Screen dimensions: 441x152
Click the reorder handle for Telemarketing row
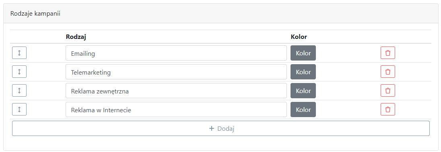(19, 72)
